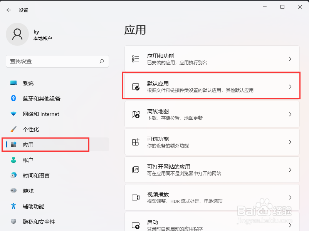Open the 可选功能 settings card
This screenshot has width=309, height=231.
(212, 142)
